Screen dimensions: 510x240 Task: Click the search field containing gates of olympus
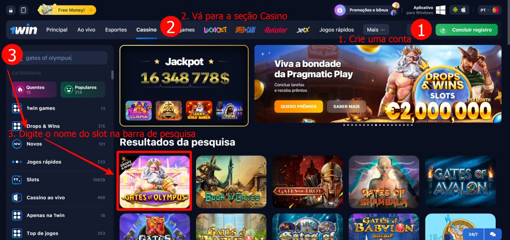60,58
